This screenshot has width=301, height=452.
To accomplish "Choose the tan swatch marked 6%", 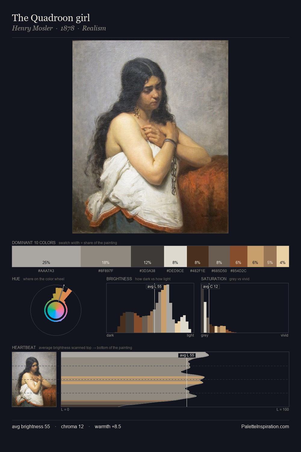I will point(256,256).
